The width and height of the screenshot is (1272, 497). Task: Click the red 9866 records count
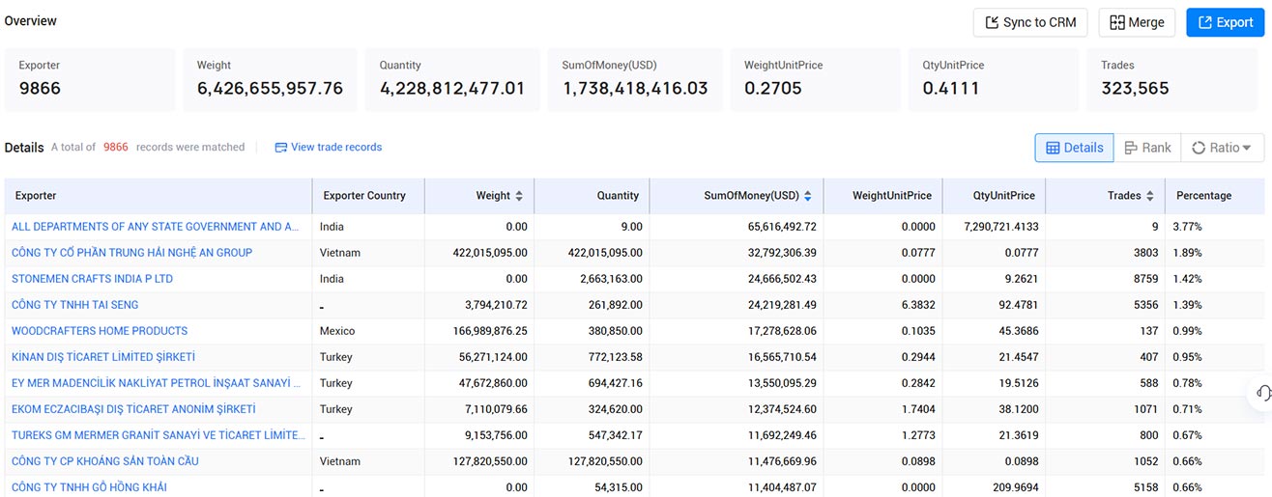pyautogui.click(x=116, y=148)
